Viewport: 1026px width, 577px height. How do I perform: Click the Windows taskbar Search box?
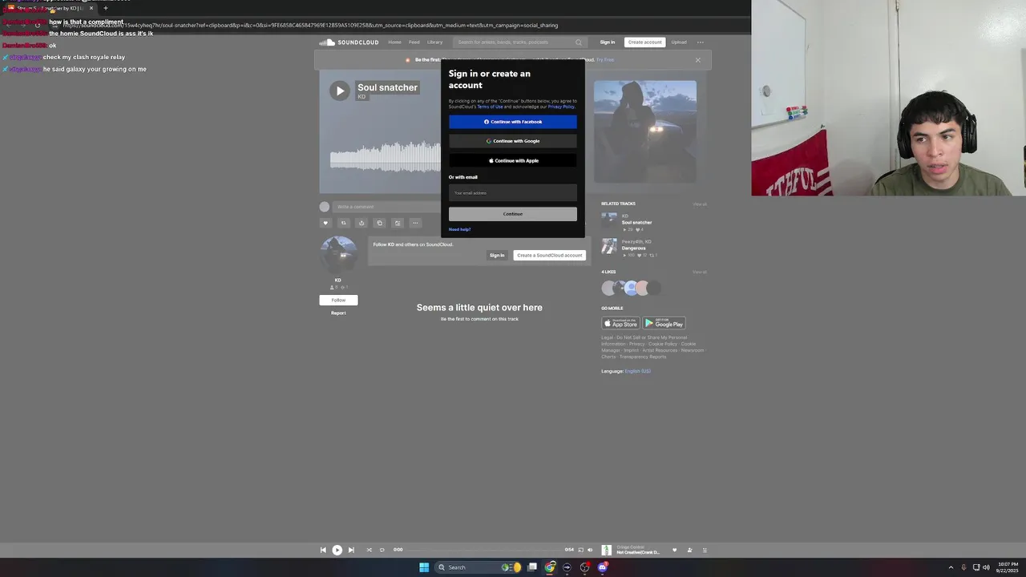tap(479, 567)
